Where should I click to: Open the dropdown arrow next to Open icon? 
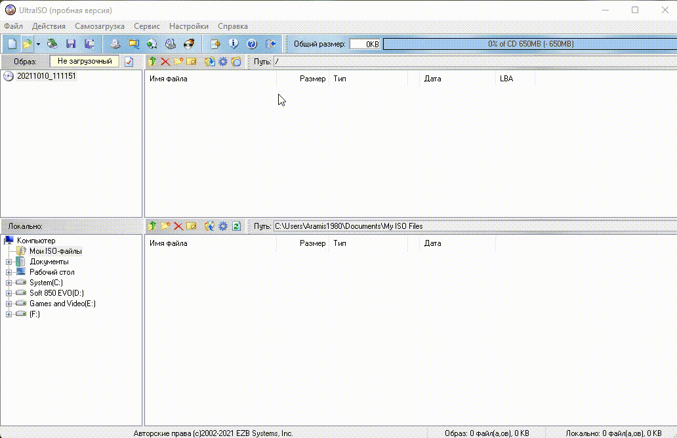coord(38,44)
